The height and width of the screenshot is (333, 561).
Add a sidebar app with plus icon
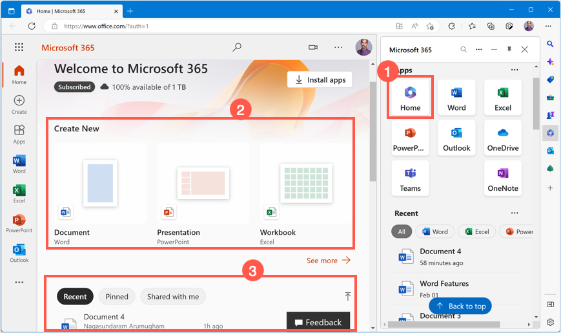(x=550, y=188)
